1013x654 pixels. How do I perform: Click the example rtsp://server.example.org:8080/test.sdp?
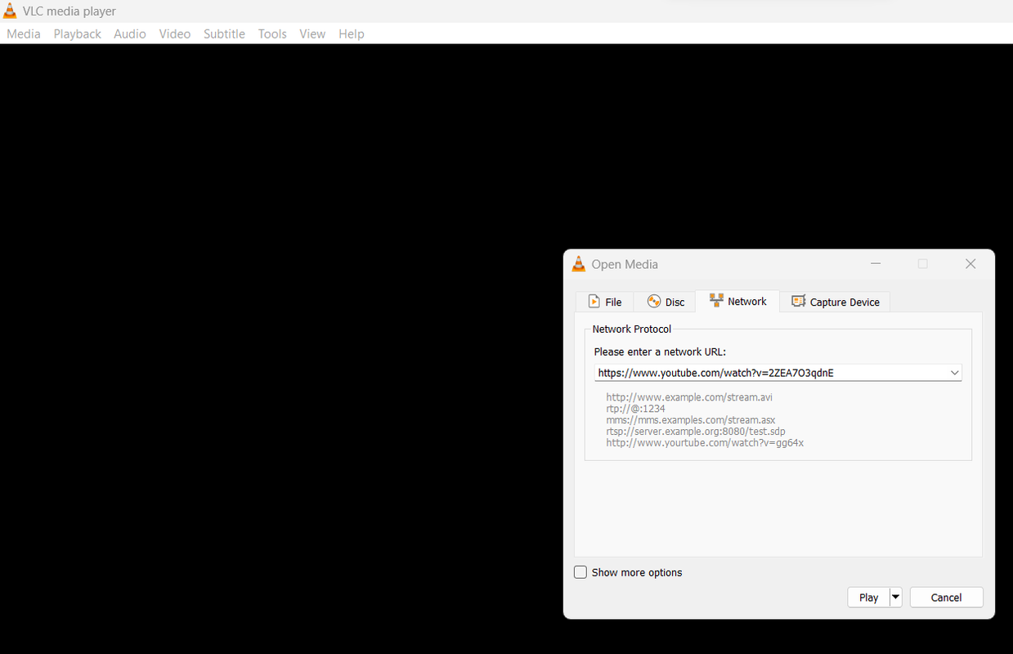coord(696,432)
